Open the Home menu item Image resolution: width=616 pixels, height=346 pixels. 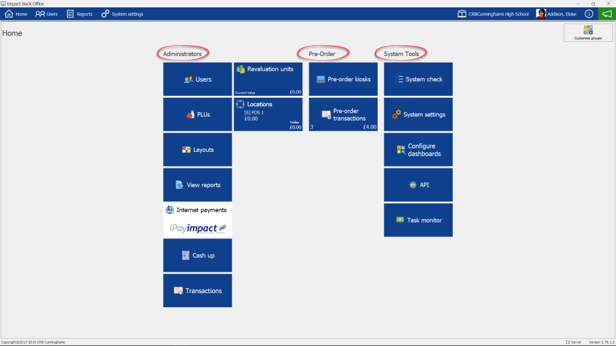pyautogui.click(x=16, y=14)
